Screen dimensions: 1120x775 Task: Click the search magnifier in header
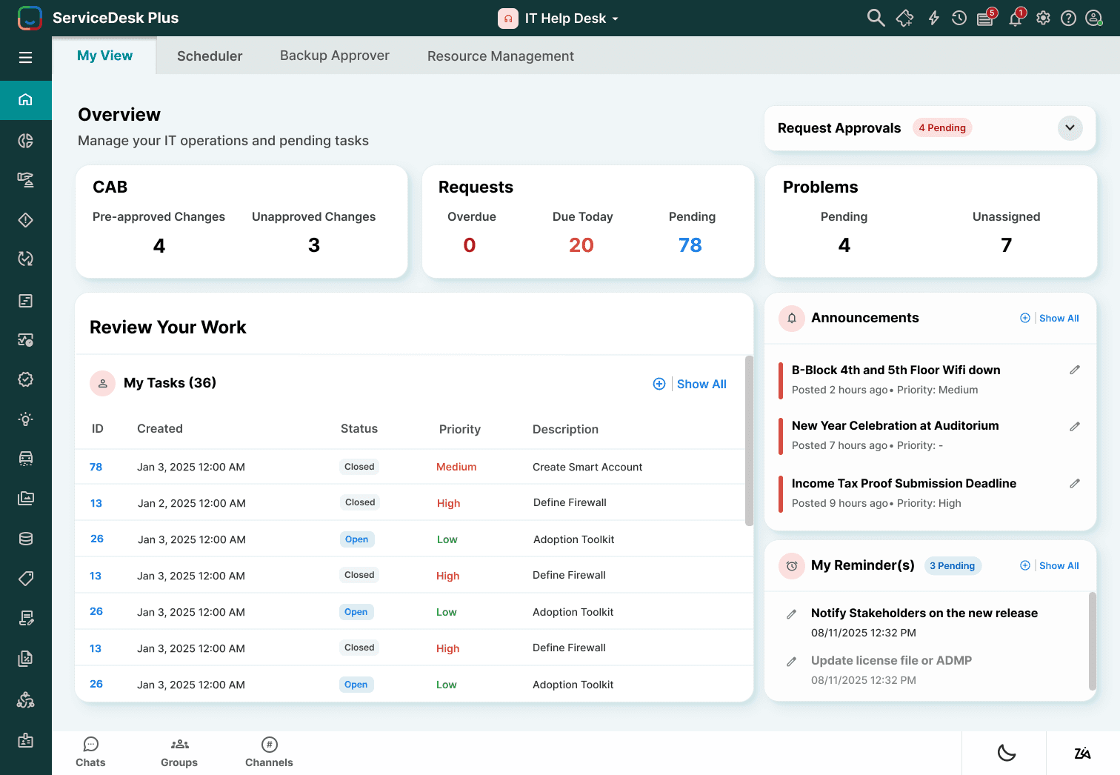pyautogui.click(x=876, y=18)
